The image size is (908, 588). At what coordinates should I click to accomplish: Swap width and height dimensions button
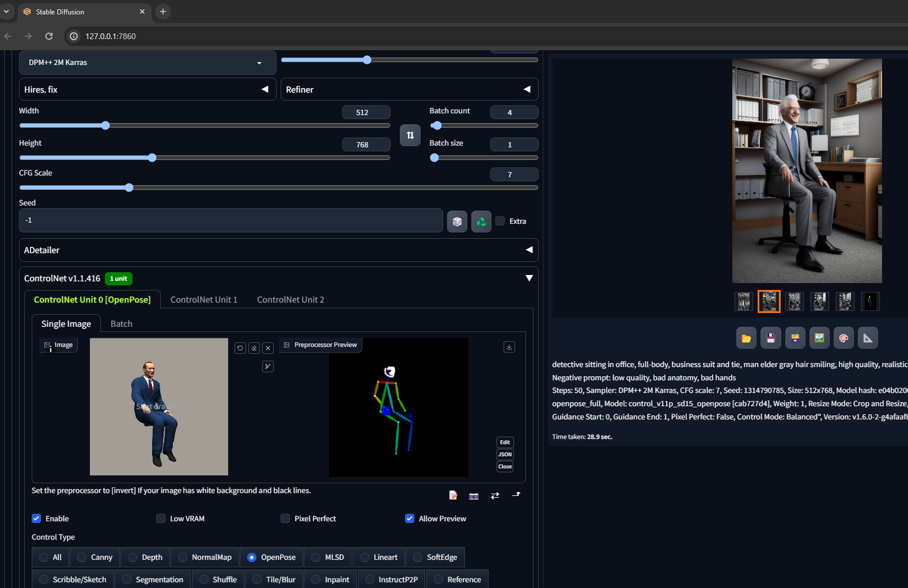click(410, 135)
